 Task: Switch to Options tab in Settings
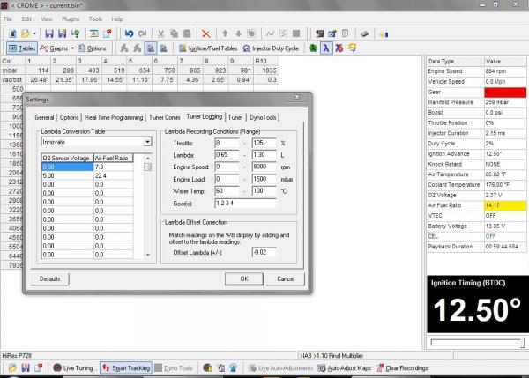69,118
